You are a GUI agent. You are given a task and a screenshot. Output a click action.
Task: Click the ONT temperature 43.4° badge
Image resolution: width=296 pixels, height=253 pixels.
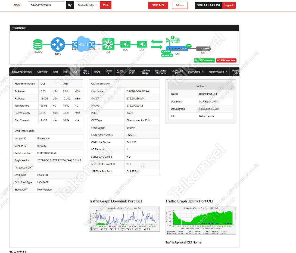189,46
